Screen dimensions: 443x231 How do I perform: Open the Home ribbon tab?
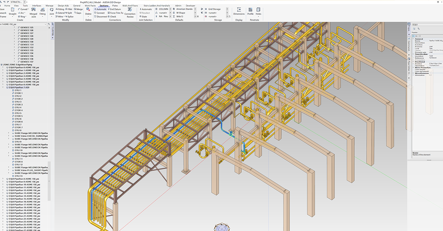pyautogui.click(x=7, y=6)
